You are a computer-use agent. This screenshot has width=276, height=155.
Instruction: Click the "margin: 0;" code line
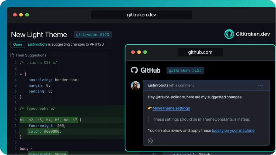[39, 86]
